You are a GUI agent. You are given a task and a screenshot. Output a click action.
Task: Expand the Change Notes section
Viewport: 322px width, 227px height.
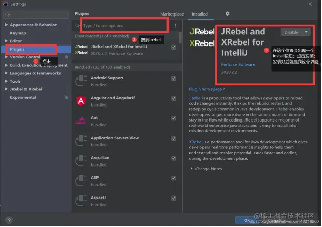(x=191, y=169)
